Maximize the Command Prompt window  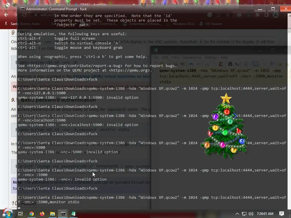(273, 9)
